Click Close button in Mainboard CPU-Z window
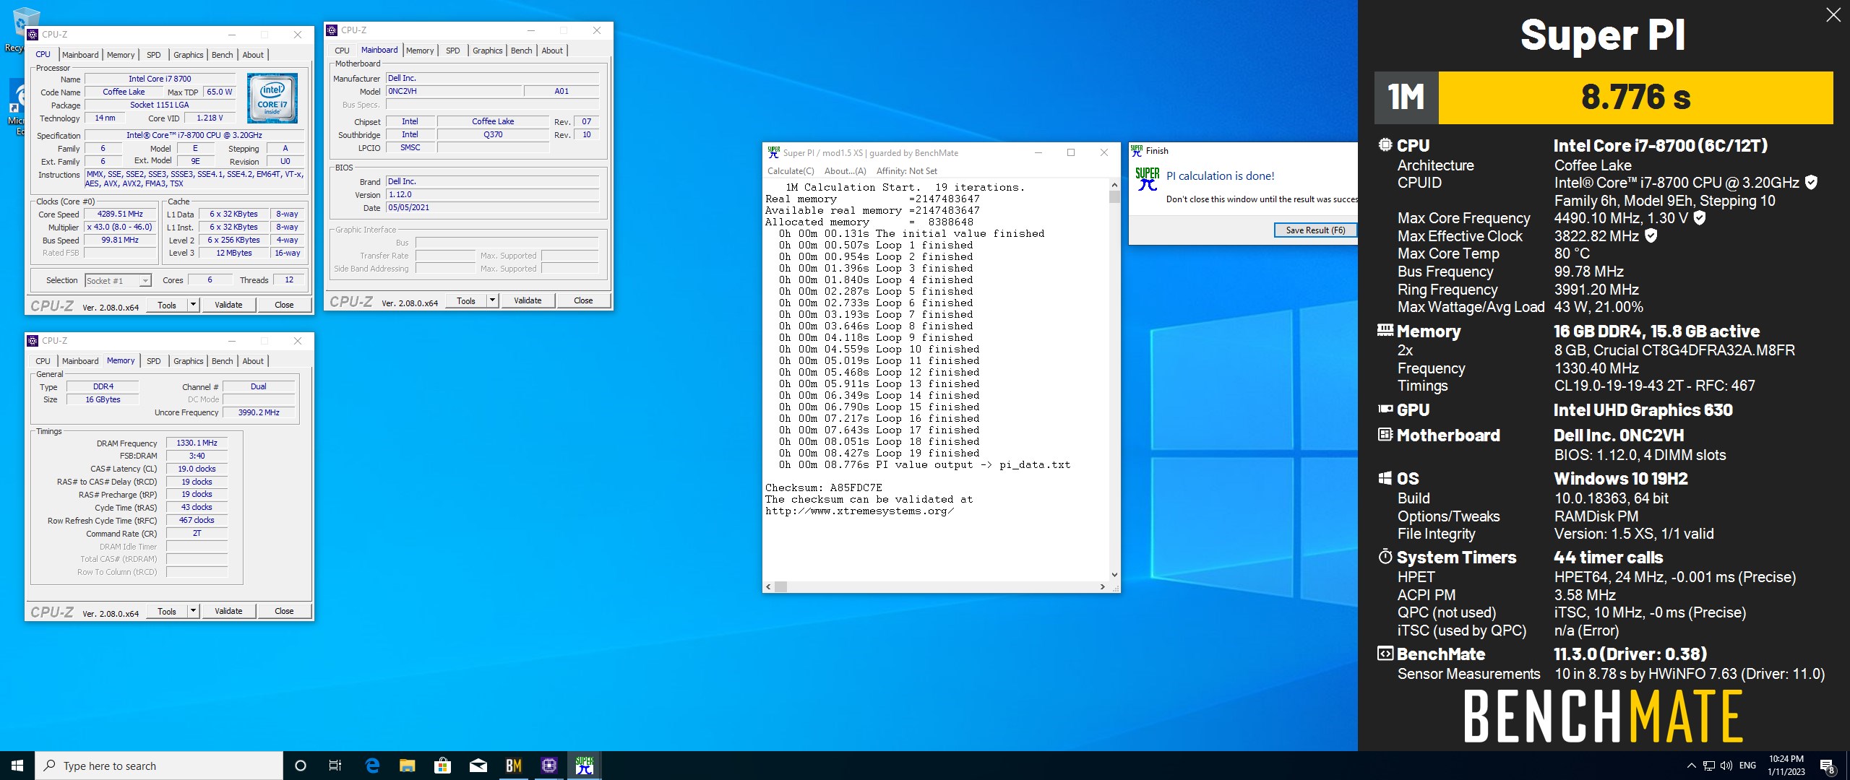1850x780 pixels. (583, 300)
